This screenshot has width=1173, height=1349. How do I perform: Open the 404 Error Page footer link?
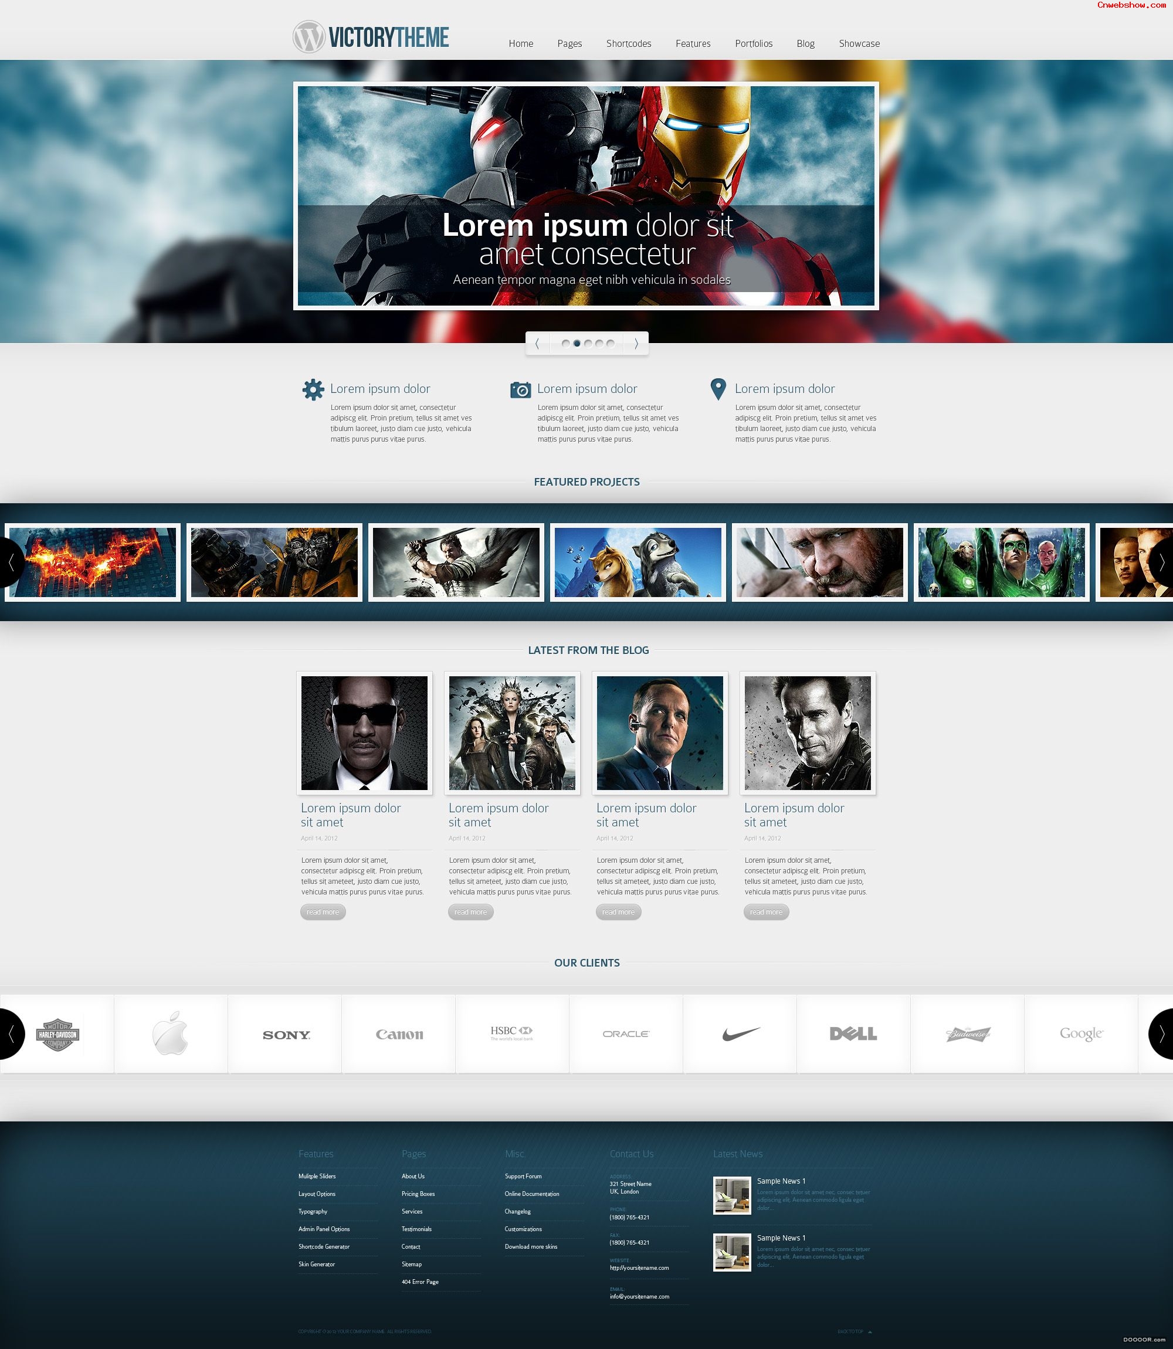pos(421,1282)
